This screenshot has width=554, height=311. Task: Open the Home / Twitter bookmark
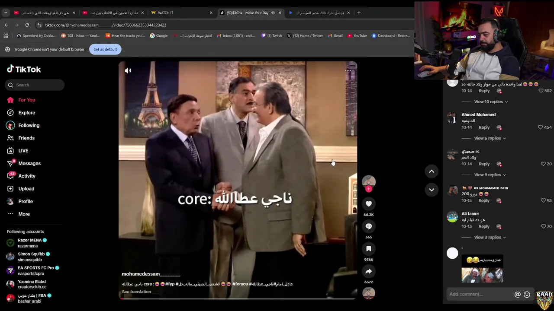pyautogui.click(x=305, y=36)
